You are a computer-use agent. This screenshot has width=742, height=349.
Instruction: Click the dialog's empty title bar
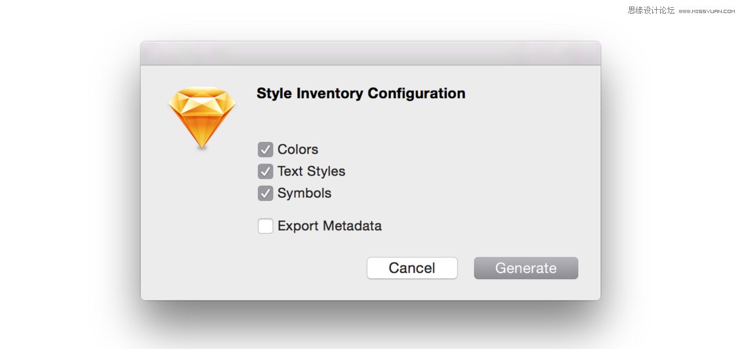click(370, 54)
